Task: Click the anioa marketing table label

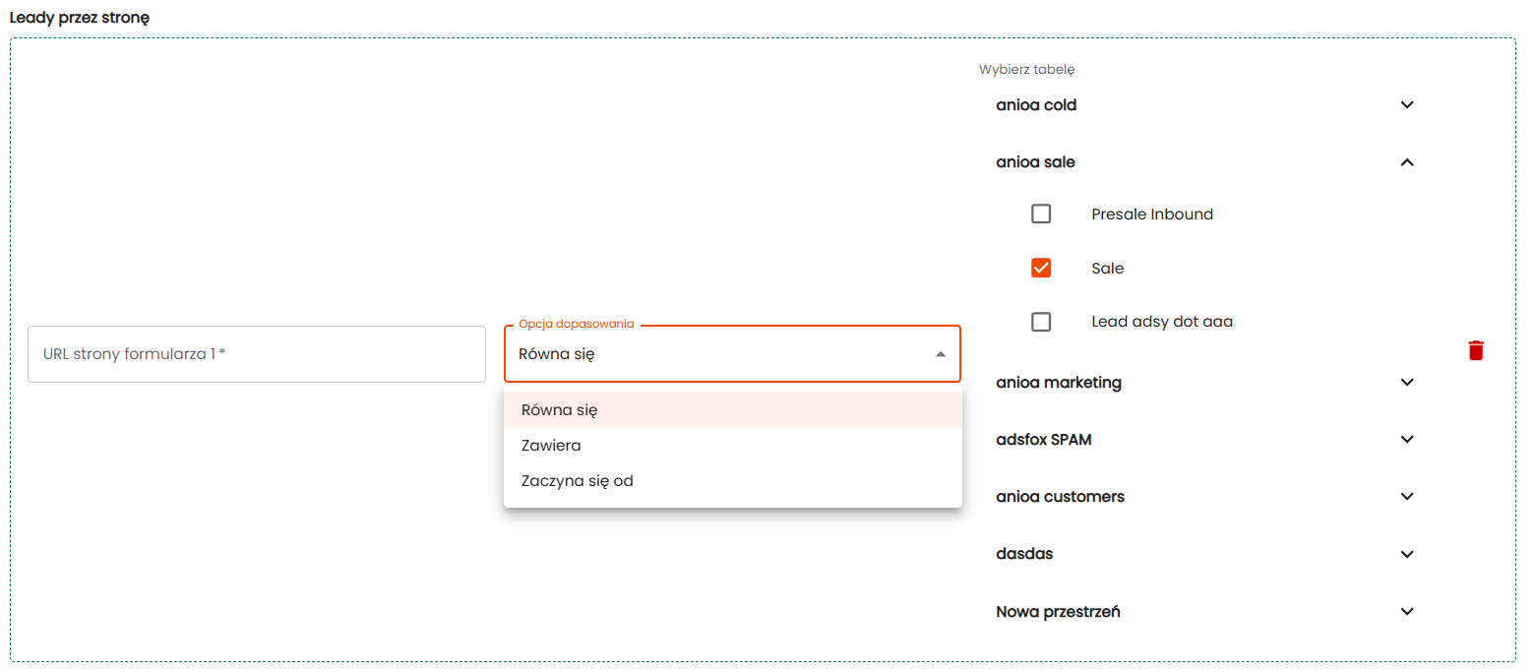Action: point(1058,383)
